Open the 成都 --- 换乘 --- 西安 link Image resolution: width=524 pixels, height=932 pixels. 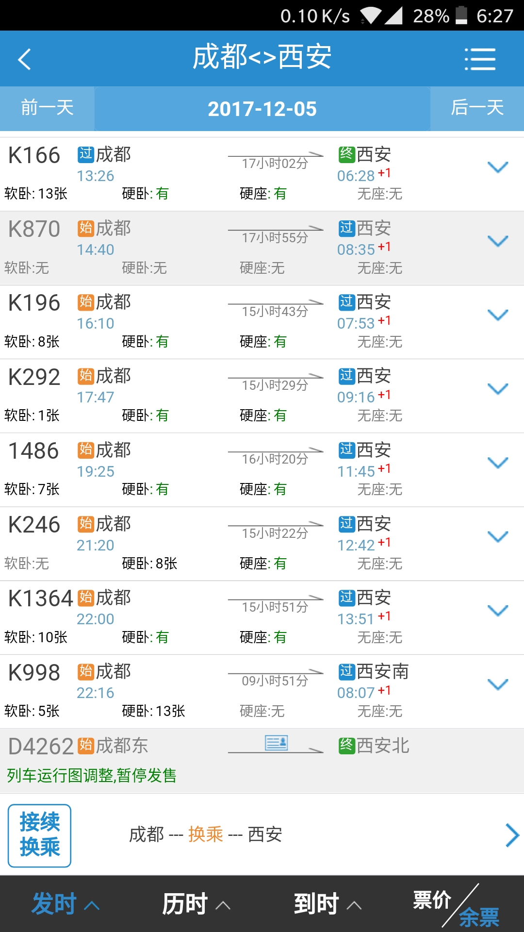point(205,834)
